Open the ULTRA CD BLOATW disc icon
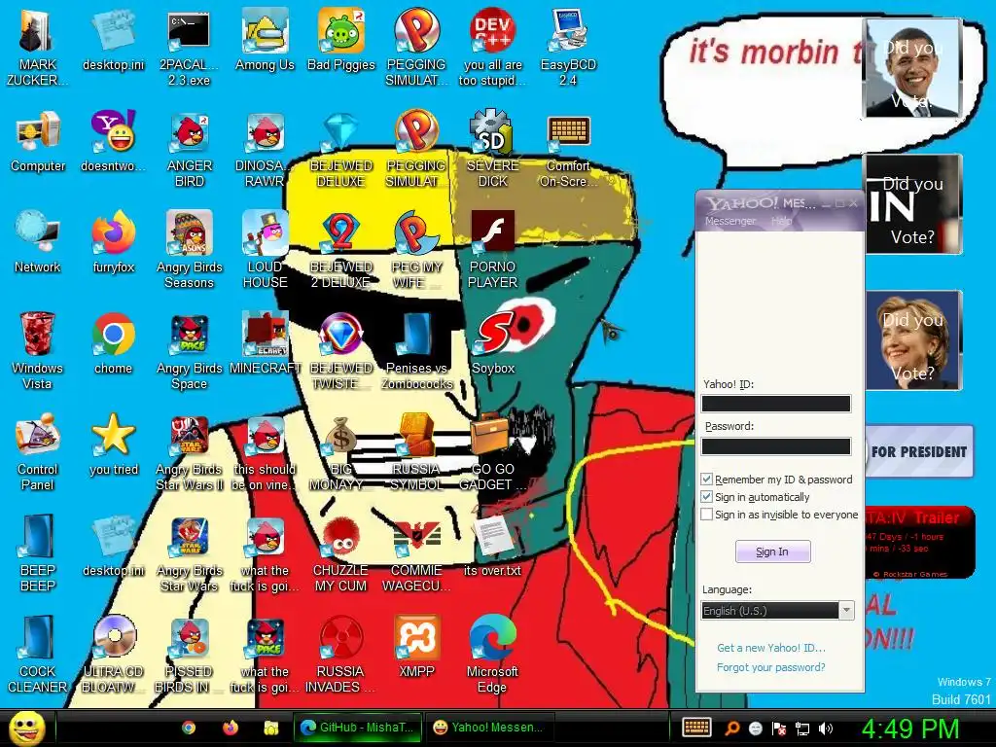Image resolution: width=996 pixels, height=747 pixels. click(114, 655)
